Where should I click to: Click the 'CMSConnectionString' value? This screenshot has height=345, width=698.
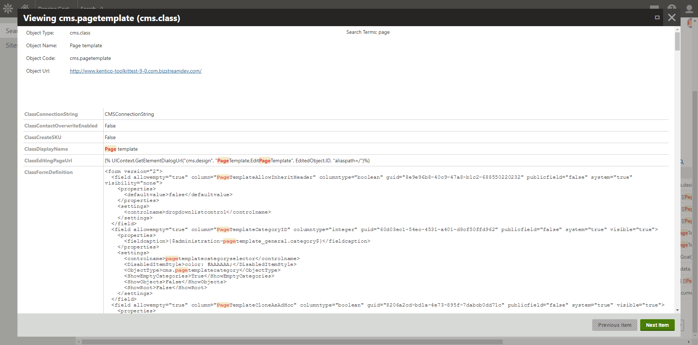[129, 114]
